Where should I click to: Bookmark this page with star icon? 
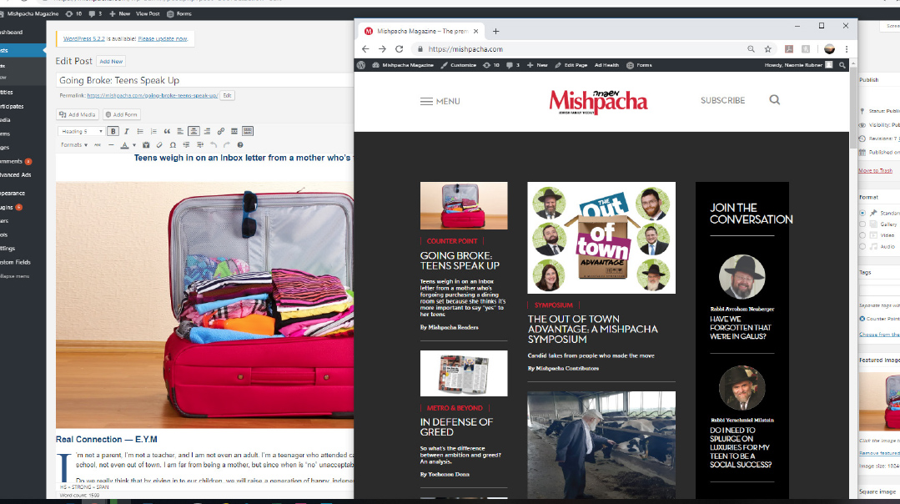coord(768,49)
